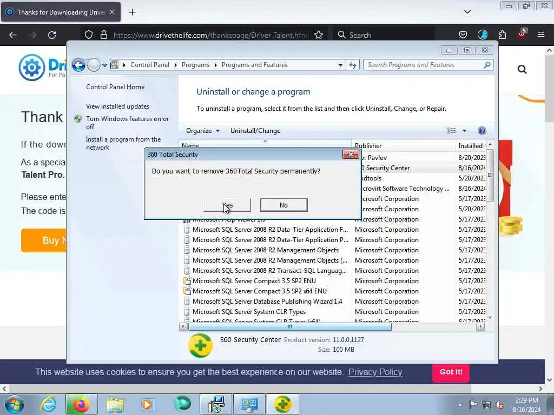This screenshot has width=554, height=415.
Task: Open Programs and Features help icon
Action: click(482, 131)
